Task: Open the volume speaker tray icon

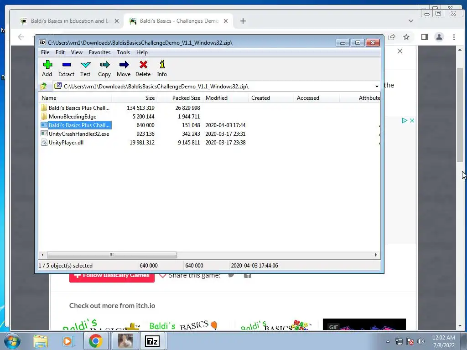Action: tap(421, 341)
